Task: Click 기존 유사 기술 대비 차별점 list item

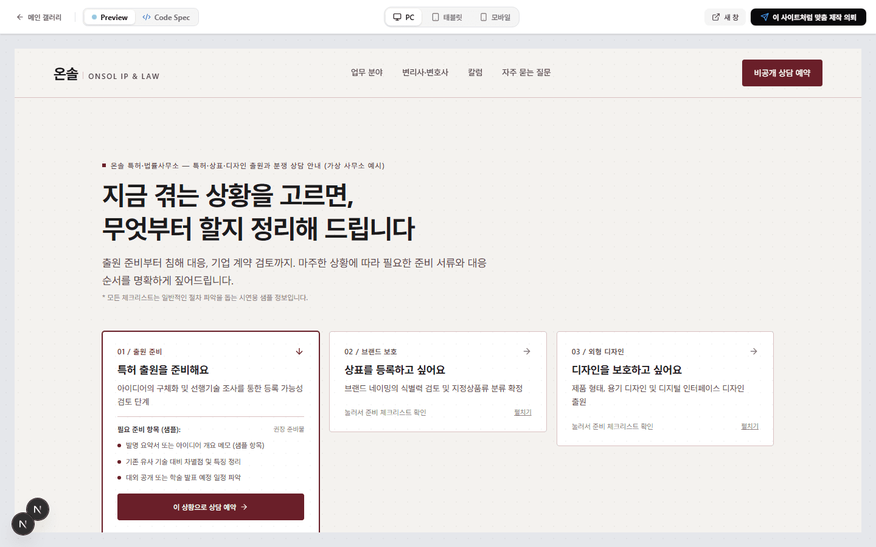Action: (x=183, y=461)
